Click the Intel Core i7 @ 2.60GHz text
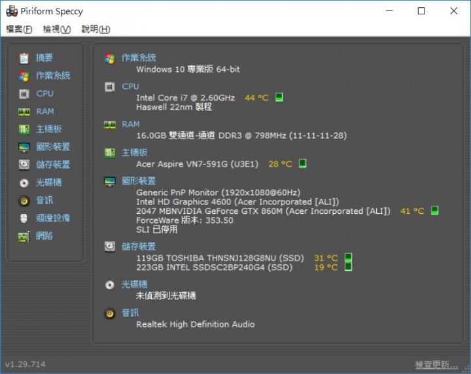The width and height of the screenshot is (471, 374). tap(185, 98)
